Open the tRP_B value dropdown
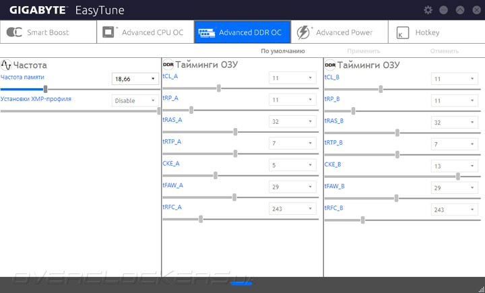Screen dimensions: 485x293 [x=455, y=100]
